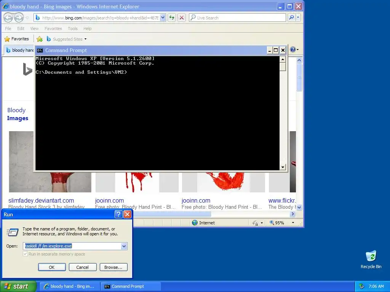This screenshot has height=292, width=390.
Task: Click the Images heading text
Action: [x=18, y=118]
